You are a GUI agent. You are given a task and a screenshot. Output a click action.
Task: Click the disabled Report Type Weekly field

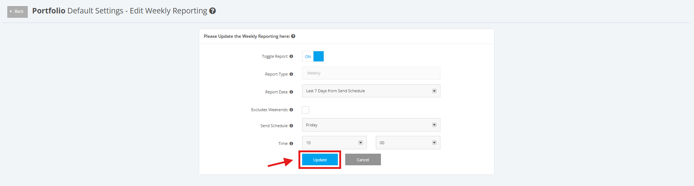coord(371,73)
